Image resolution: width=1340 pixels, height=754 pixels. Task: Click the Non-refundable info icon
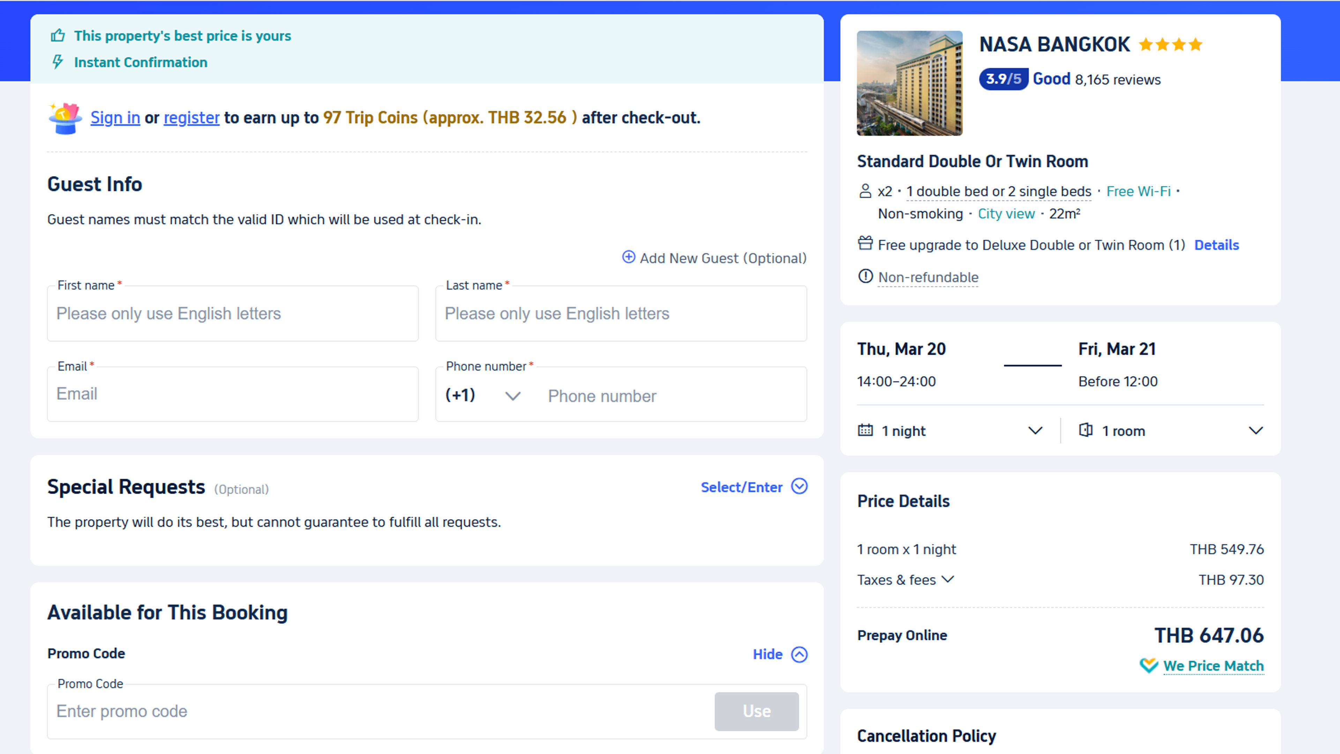pyautogui.click(x=865, y=276)
